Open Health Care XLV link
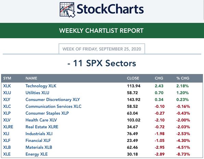 pyautogui.click(x=41, y=120)
